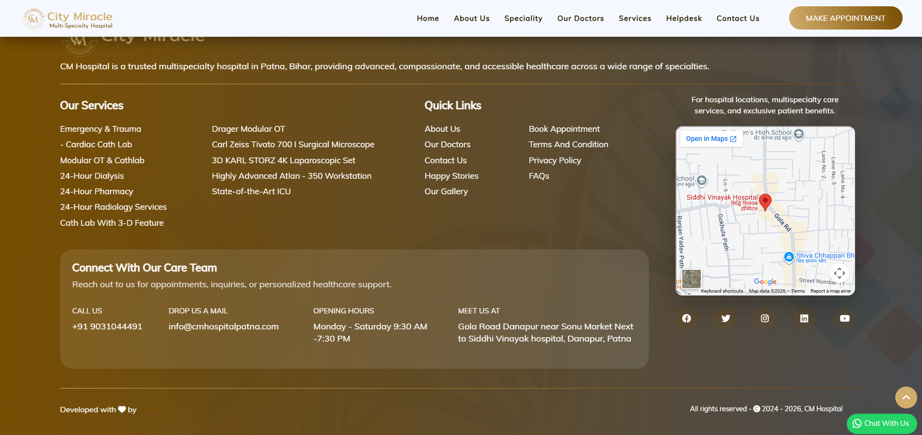Screen dimensions: 922x435
Task: Open the YouTube social icon
Action: tap(844, 318)
